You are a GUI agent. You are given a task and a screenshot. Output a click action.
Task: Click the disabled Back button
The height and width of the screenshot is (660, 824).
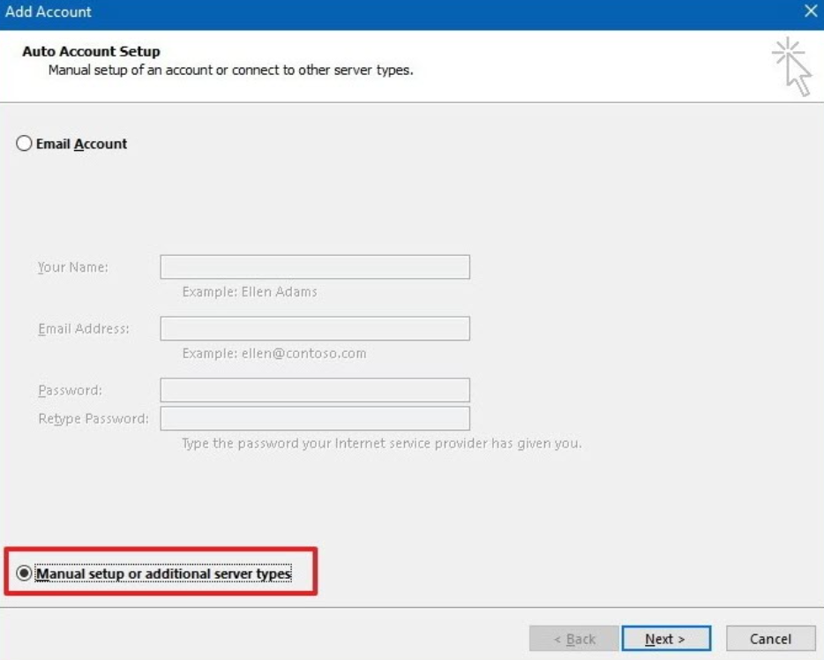573,639
